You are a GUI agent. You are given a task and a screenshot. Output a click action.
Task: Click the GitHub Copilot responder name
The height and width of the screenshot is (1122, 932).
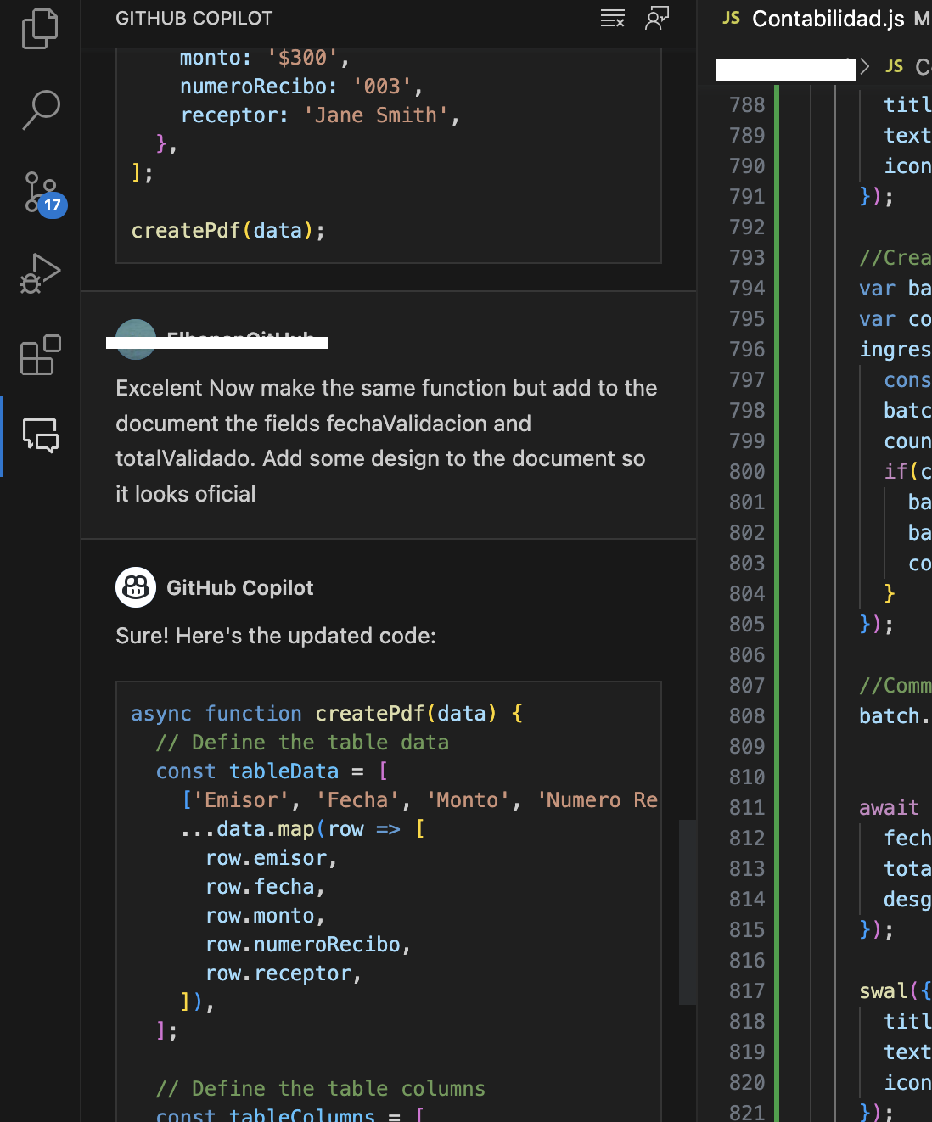(x=240, y=587)
